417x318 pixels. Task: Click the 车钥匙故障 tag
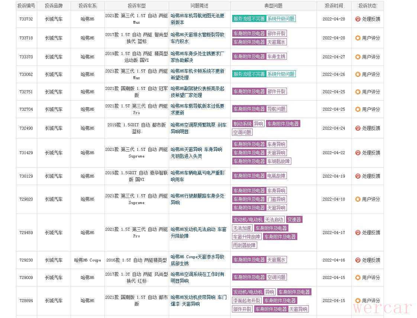279,161
